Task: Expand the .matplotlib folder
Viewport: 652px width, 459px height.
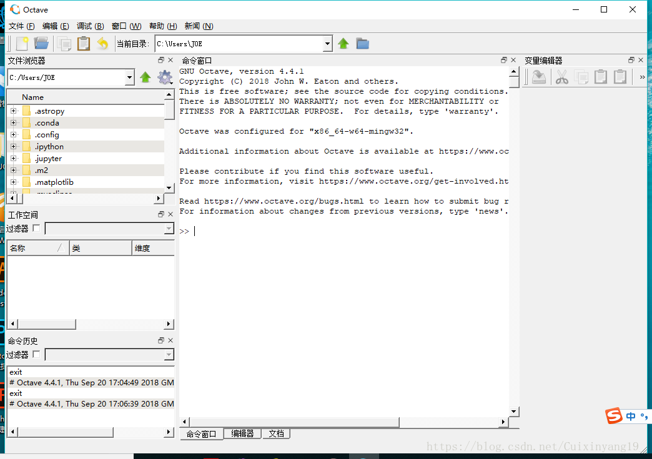Action: coord(14,182)
